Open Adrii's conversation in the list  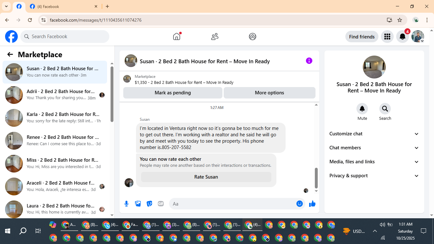click(55, 95)
